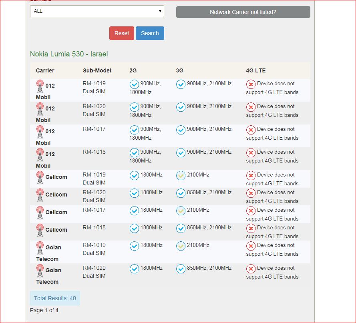Click 4G red cross in 012 Mobil RM-1019 row
356x323 pixels.
251,84
